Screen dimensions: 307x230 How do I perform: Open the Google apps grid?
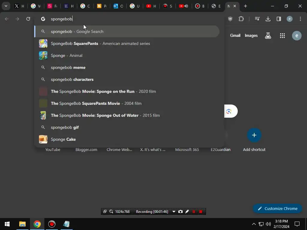tap(282, 36)
